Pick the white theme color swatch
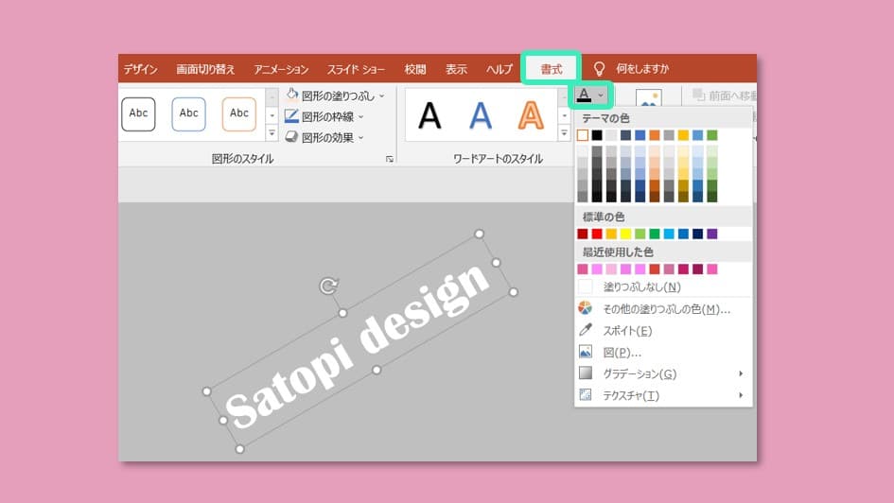Image resolution: width=894 pixels, height=503 pixels. (583, 135)
